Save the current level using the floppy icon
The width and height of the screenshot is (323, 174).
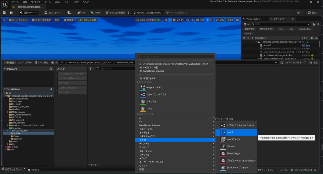pyautogui.click(x=4, y=13)
